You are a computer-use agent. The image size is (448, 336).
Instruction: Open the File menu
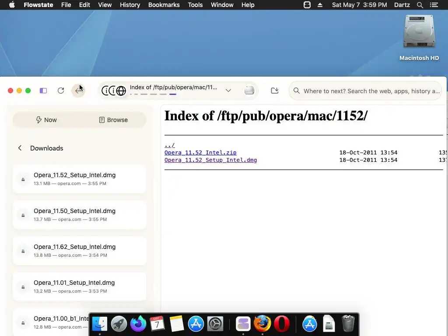click(66, 5)
